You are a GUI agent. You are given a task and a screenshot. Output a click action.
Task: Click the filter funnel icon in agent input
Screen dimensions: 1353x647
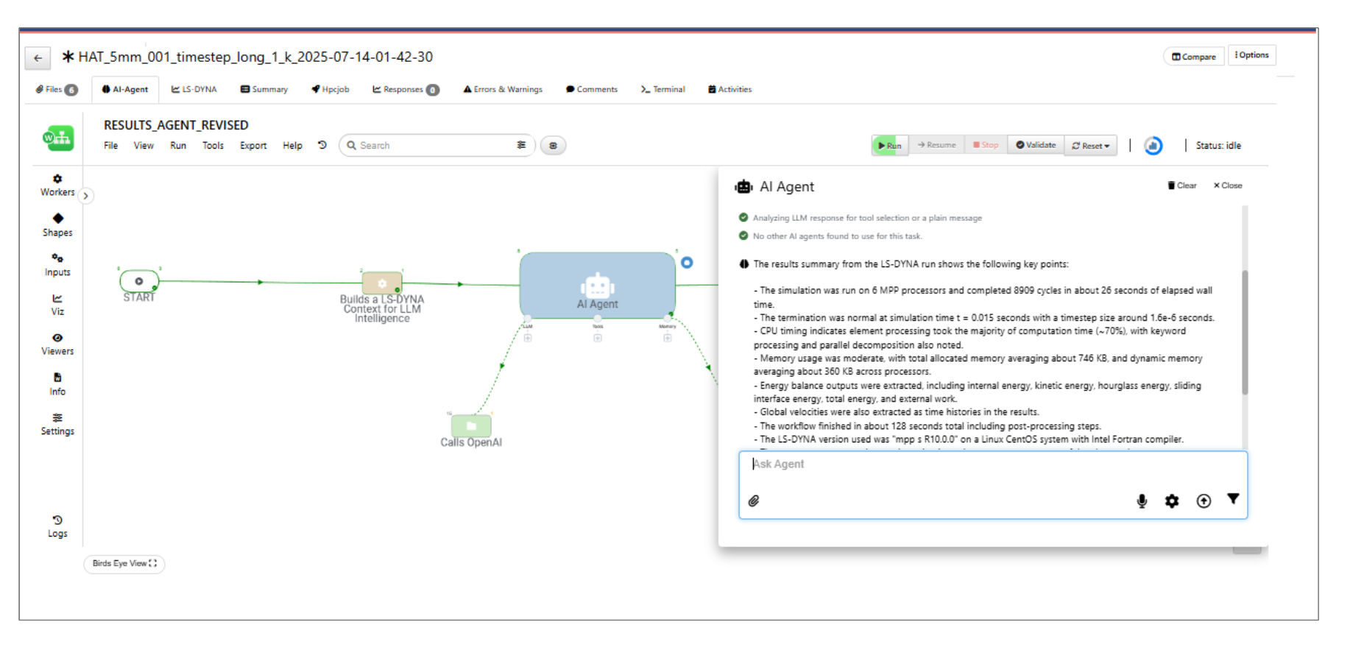pos(1233,499)
